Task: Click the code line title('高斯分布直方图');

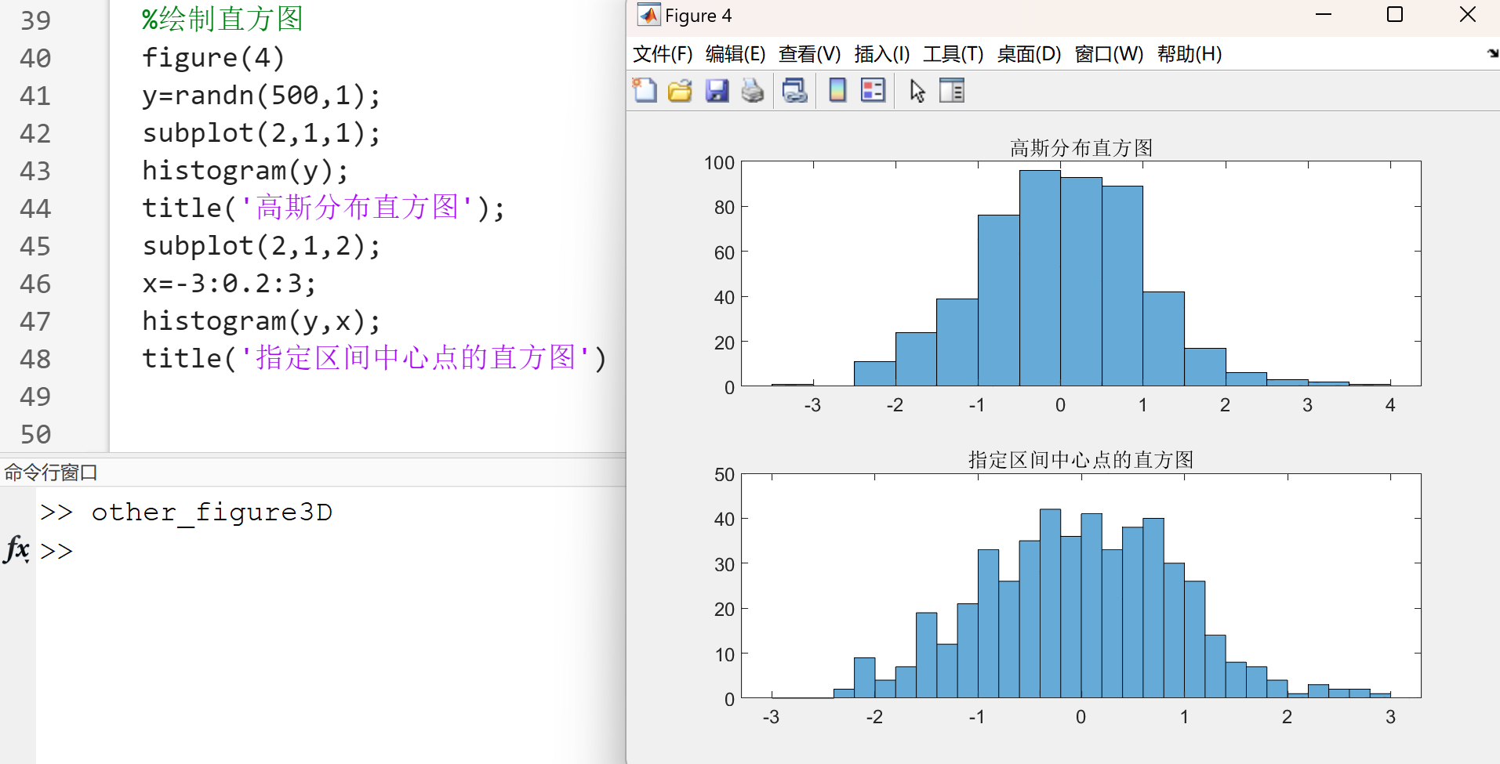Action: 324,208
